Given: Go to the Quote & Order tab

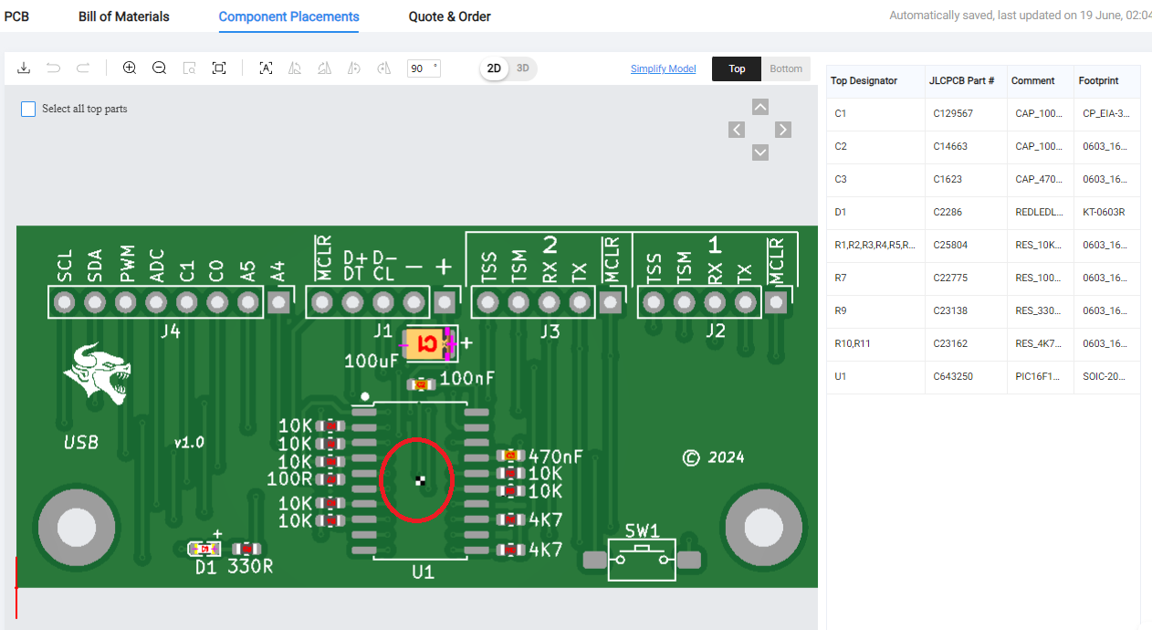Looking at the screenshot, I should 449,16.
